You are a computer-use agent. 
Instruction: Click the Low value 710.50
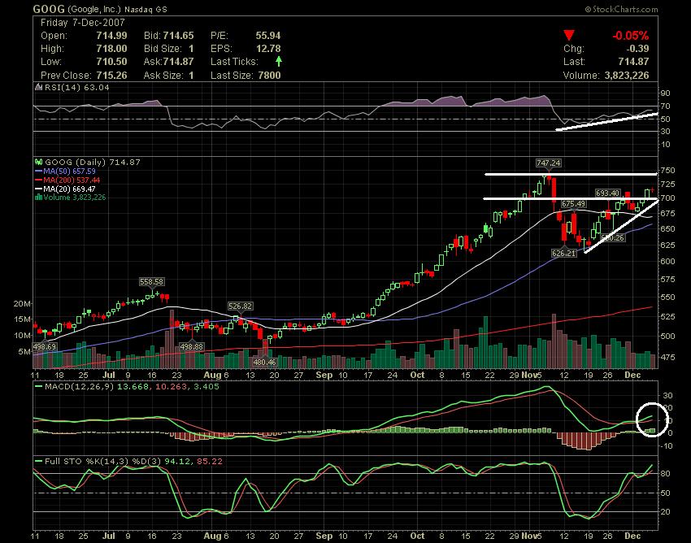(x=111, y=62)
